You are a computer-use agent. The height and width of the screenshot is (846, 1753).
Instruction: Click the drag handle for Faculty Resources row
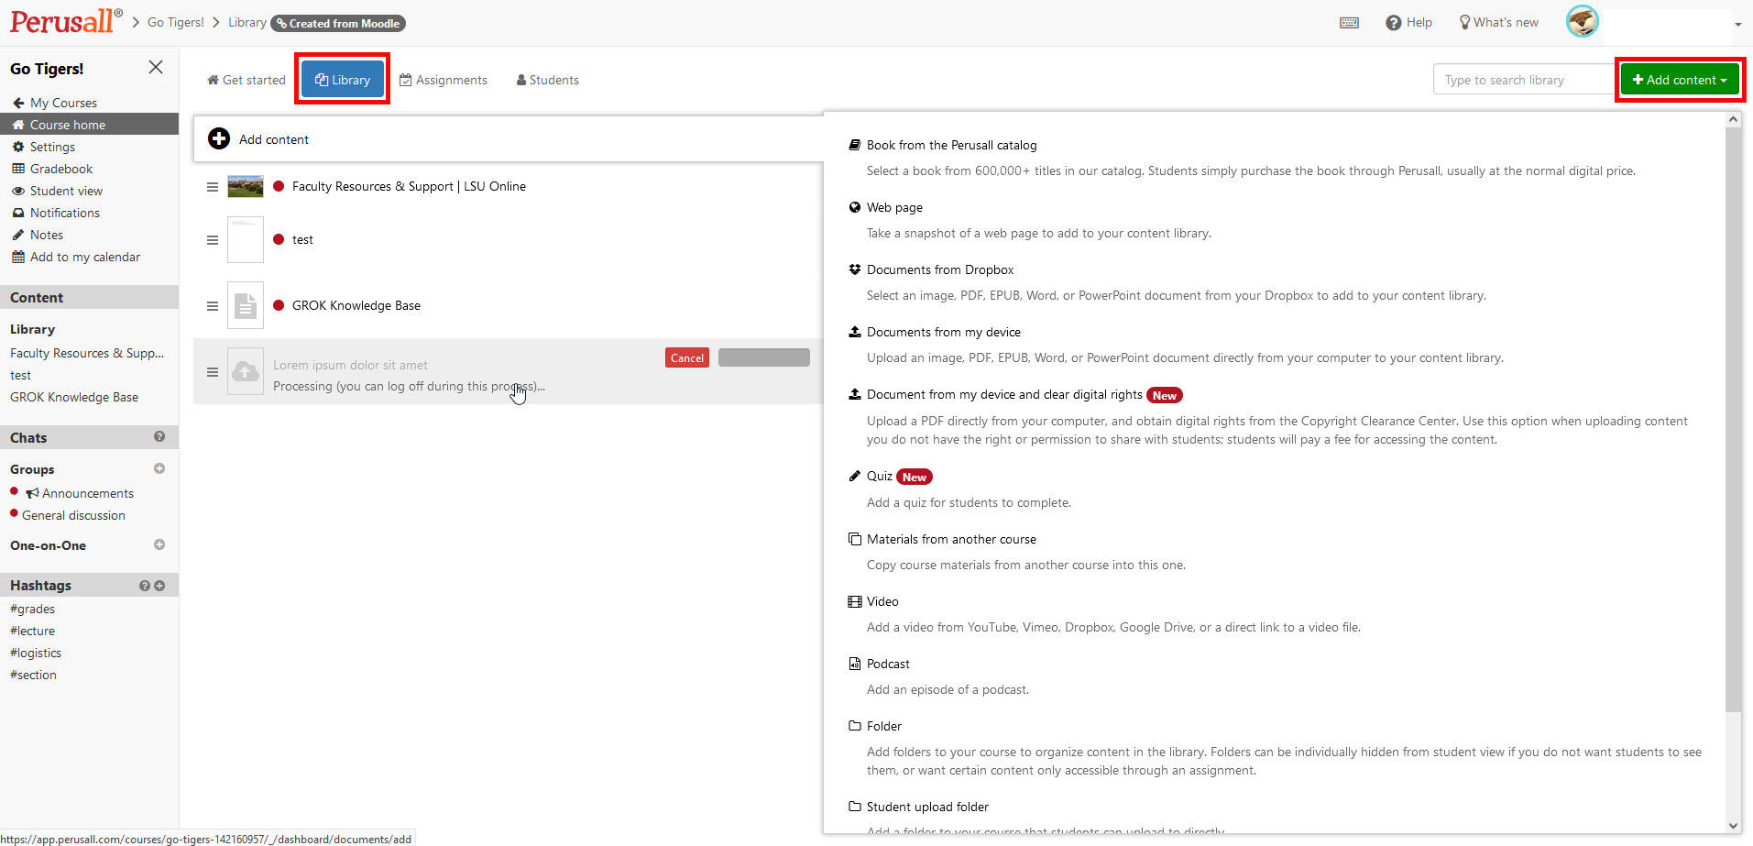point(213,187)
